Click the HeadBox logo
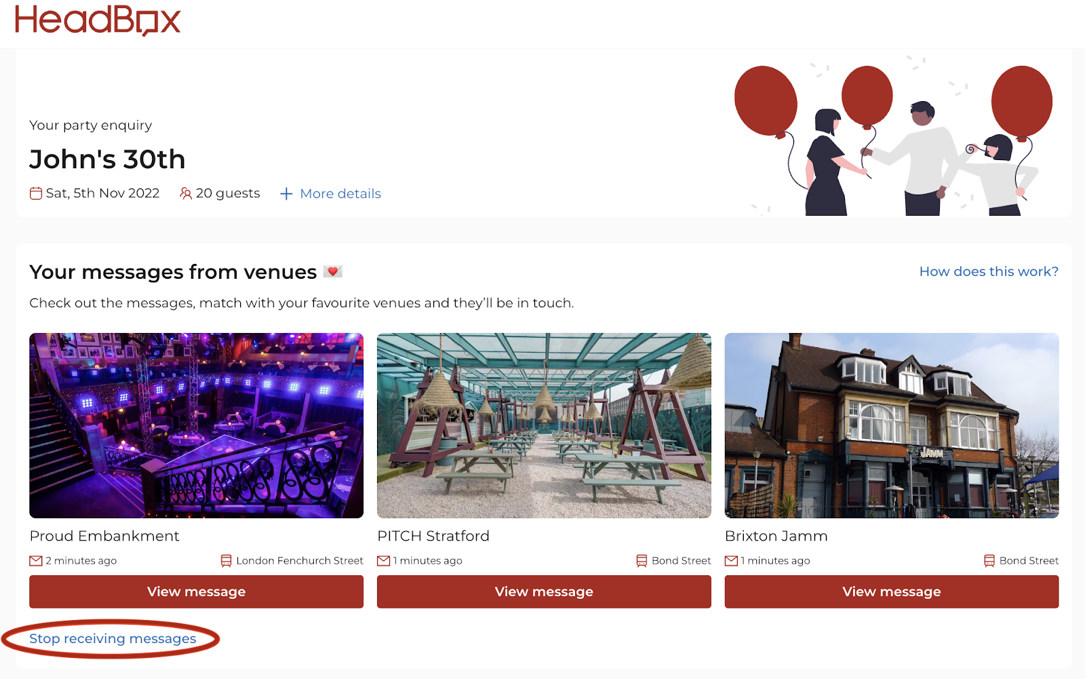 pos(98,20)
